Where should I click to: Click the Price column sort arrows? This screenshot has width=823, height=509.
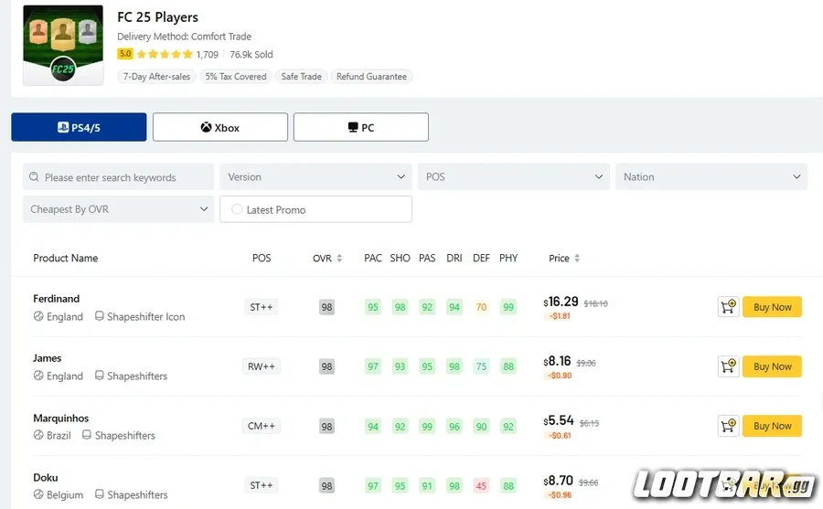click(577, 259)
